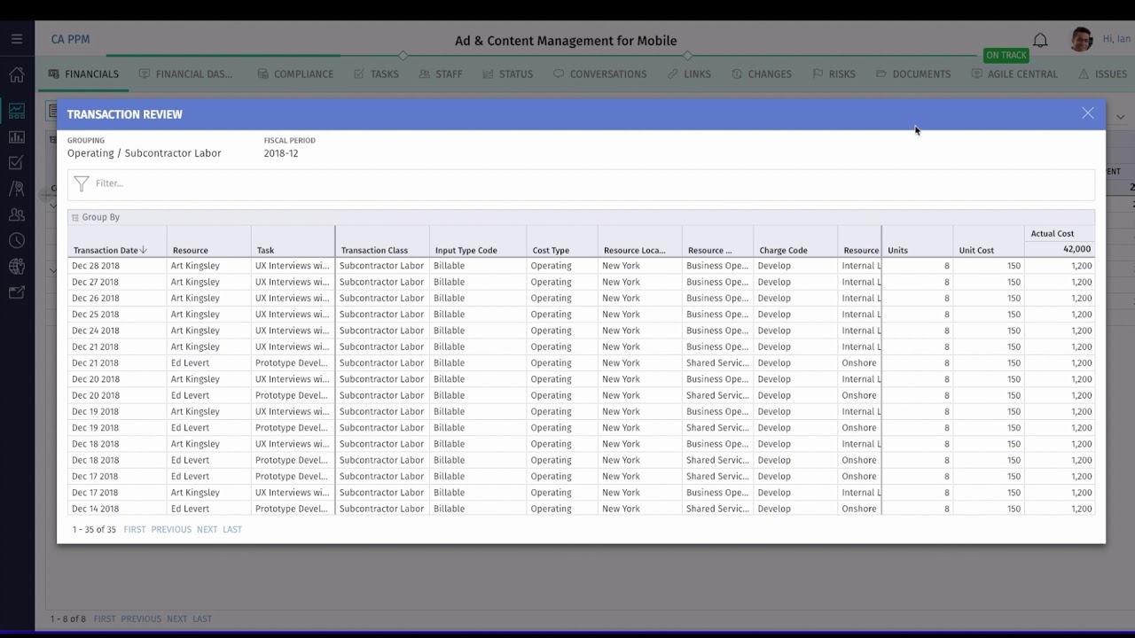
Task: Click NEXT in the background page pagination
Action: tap(176, 619)
